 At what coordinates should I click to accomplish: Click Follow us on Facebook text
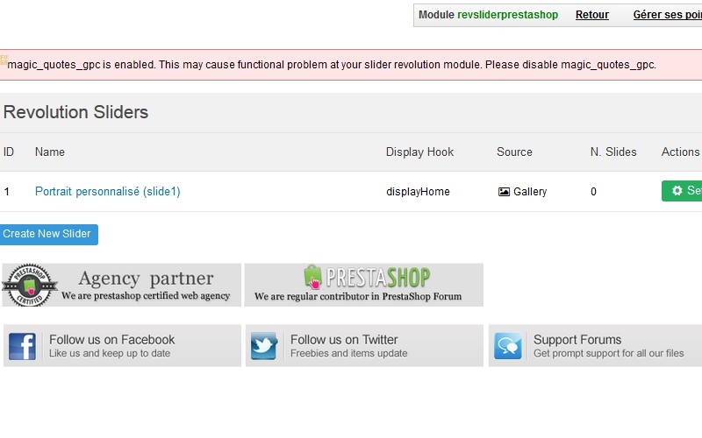112,340
